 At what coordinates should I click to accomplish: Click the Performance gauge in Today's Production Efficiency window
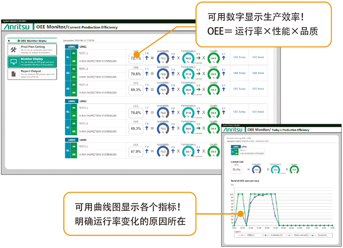tap(275, 169)
